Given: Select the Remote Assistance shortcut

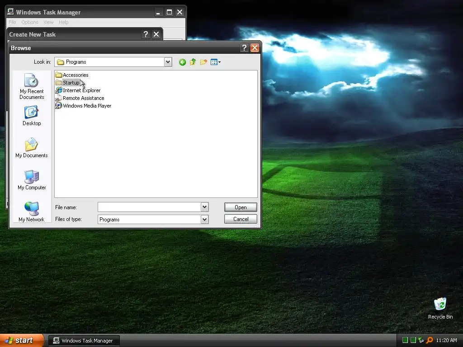Looking at the screenshot, I should [80, 98].
